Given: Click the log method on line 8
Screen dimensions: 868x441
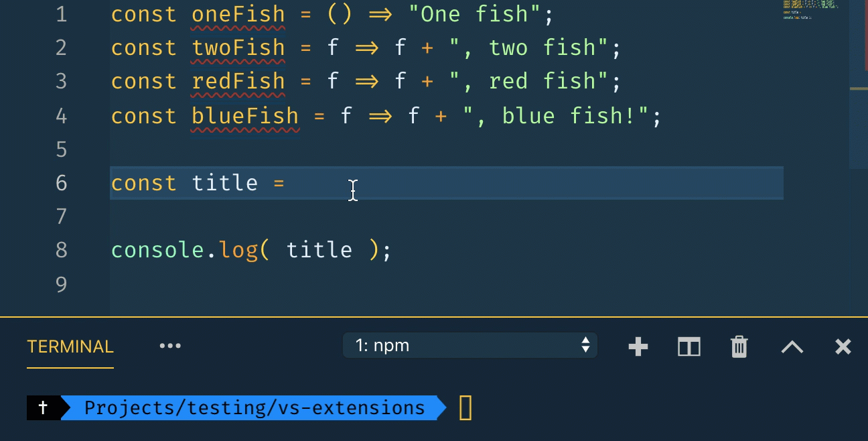Looking at the screenshot, I should (240, 250).
